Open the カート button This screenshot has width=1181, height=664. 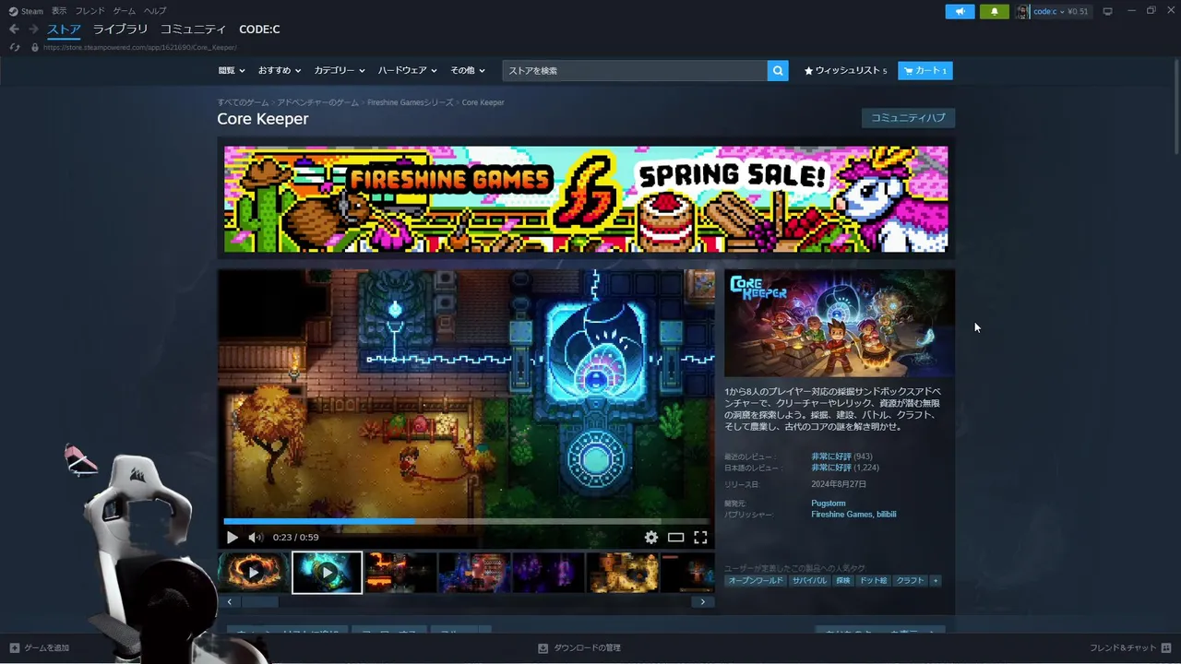(925, 70)
